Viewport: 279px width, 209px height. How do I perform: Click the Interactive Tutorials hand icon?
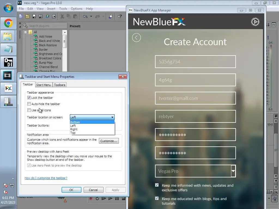[111, 16]
